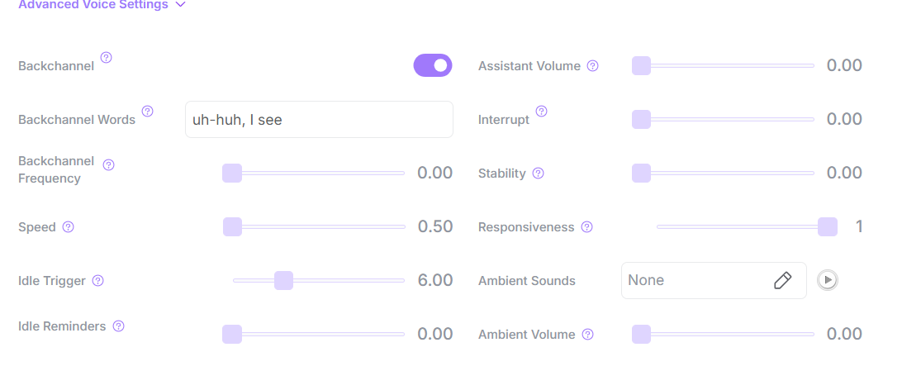
Task: Click the Backchannel Words help icon
Action: 148,112
